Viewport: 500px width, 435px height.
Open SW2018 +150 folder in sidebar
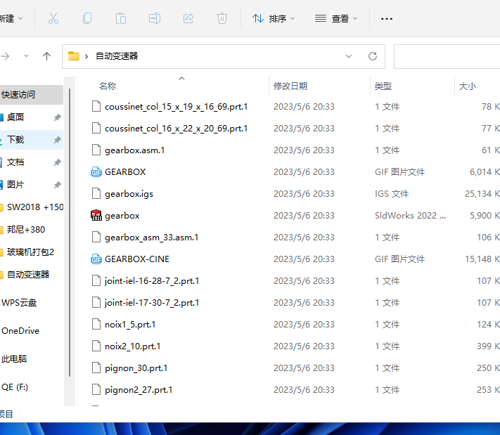pos(35,207)
